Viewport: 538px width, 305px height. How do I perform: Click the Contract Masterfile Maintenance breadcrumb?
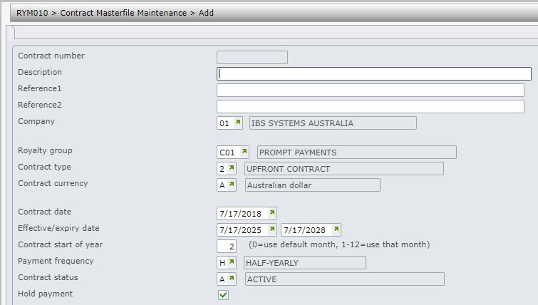point(123,13)
